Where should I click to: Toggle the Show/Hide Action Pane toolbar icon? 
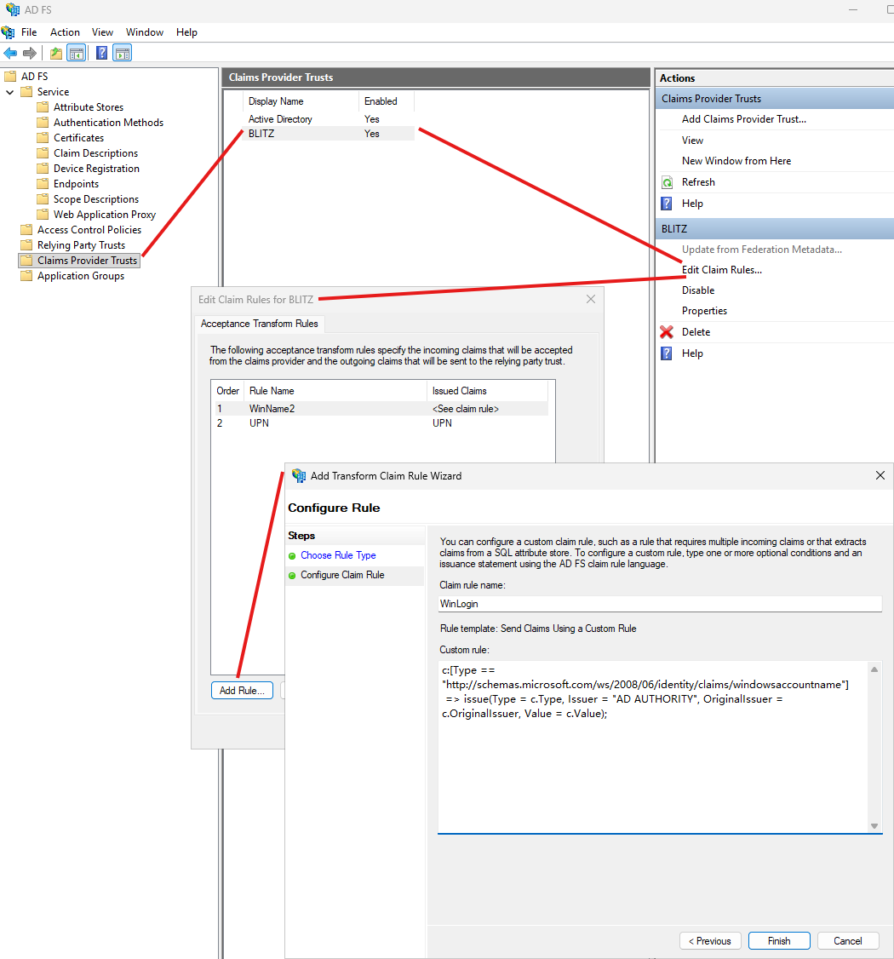click(x=123, y=53)
